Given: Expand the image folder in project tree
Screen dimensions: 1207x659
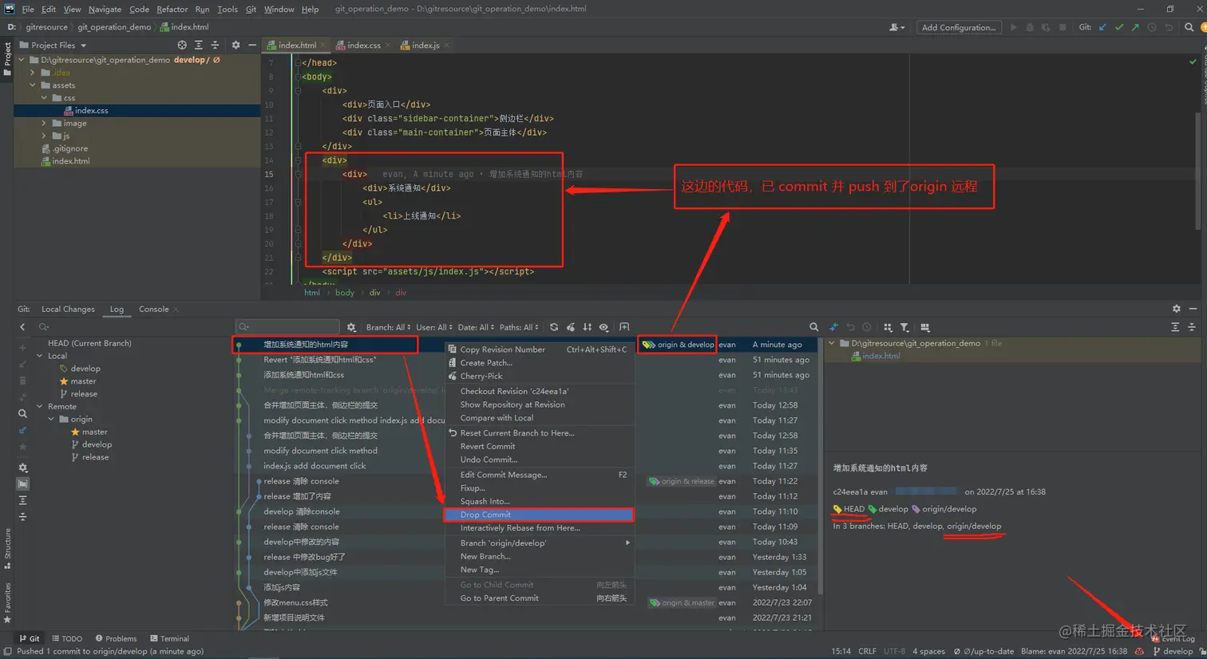Looking at the screenshot, I should (x=44, y=124).
